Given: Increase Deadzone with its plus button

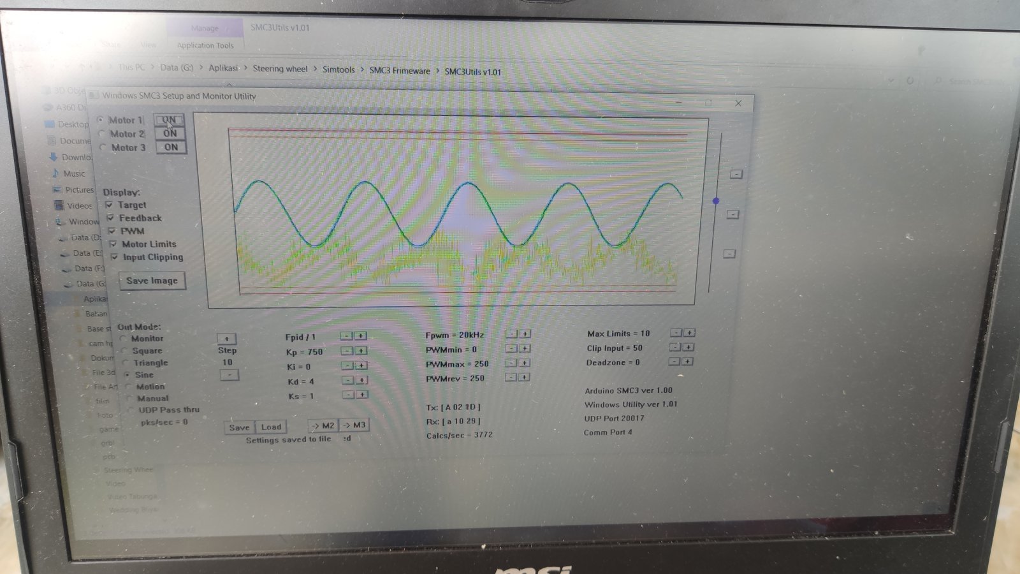Looking at the screenshot, I should pos(687,362).
